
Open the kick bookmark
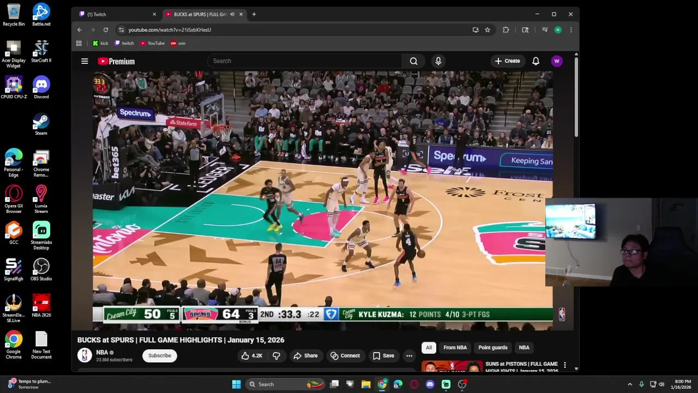click(100, 43)
